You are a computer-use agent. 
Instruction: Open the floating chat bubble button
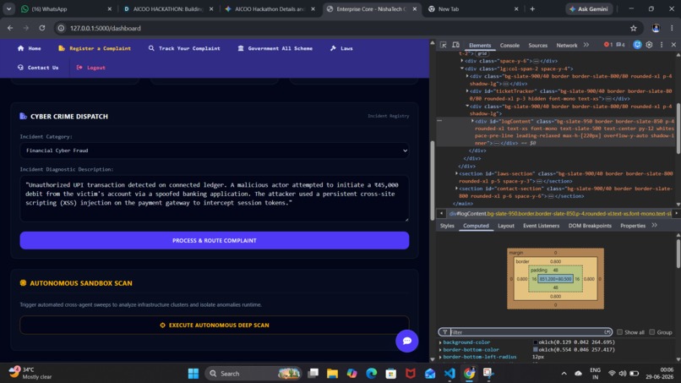click(407, 341)
